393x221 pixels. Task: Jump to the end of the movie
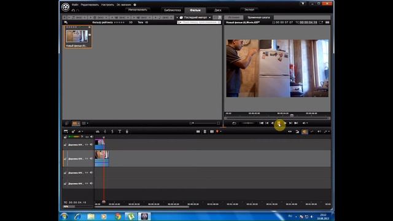pos(296,123)
